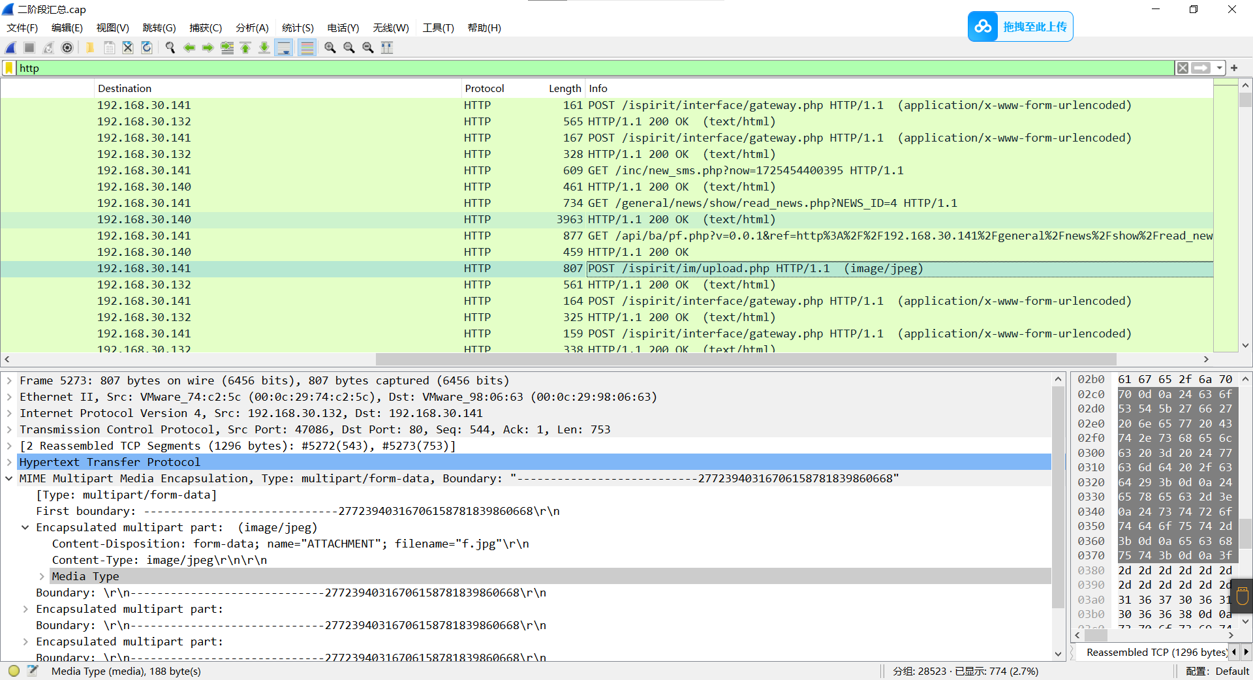The width and height of the screenshot is (1253, 680).
Task: Click the floating USB device icon
Action: pos(1243,596)
